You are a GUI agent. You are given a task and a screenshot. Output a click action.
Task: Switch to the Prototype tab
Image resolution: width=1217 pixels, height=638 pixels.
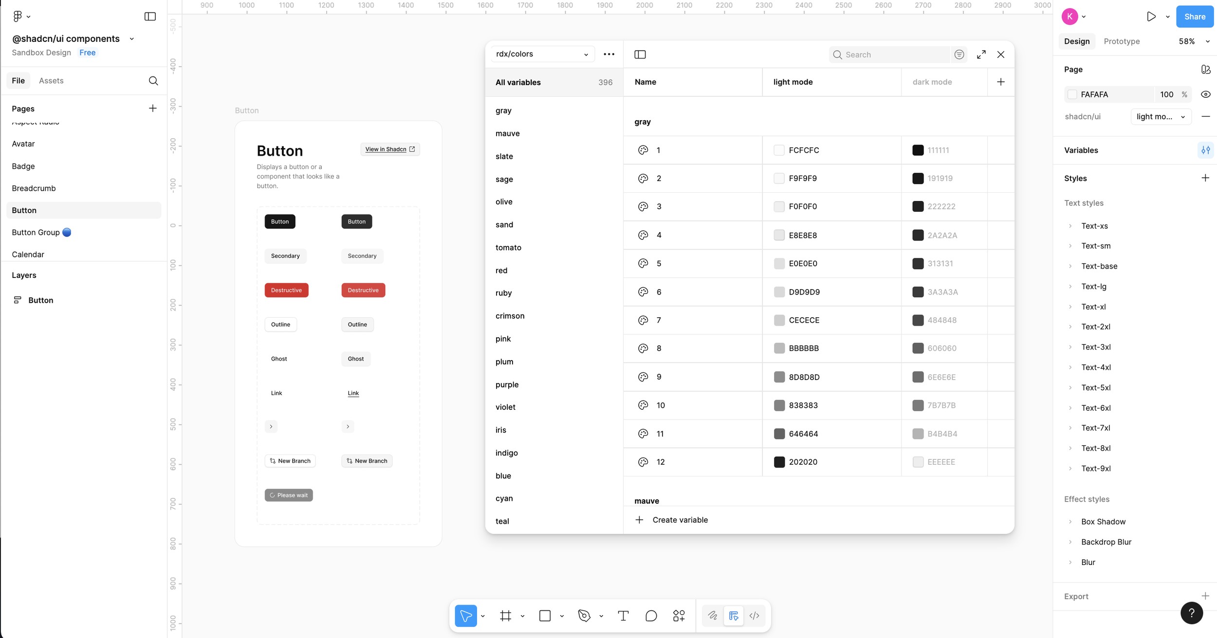1122,41
